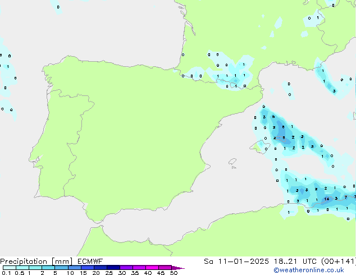Pick the purple 30 mm legend swatch
Screen dimensions: 356x275
(x=126, y=268)
